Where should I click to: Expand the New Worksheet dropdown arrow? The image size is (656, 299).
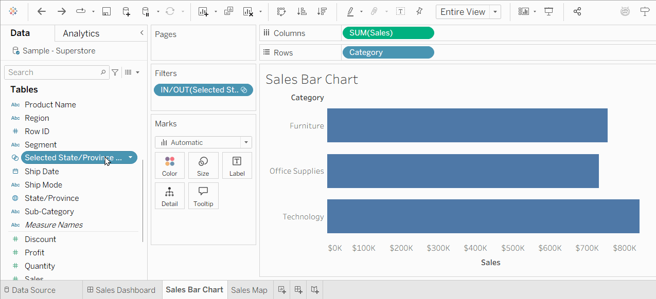coord(216,11)
